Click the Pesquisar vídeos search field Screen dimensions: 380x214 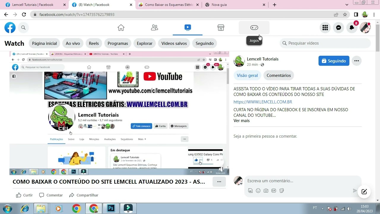325,43
